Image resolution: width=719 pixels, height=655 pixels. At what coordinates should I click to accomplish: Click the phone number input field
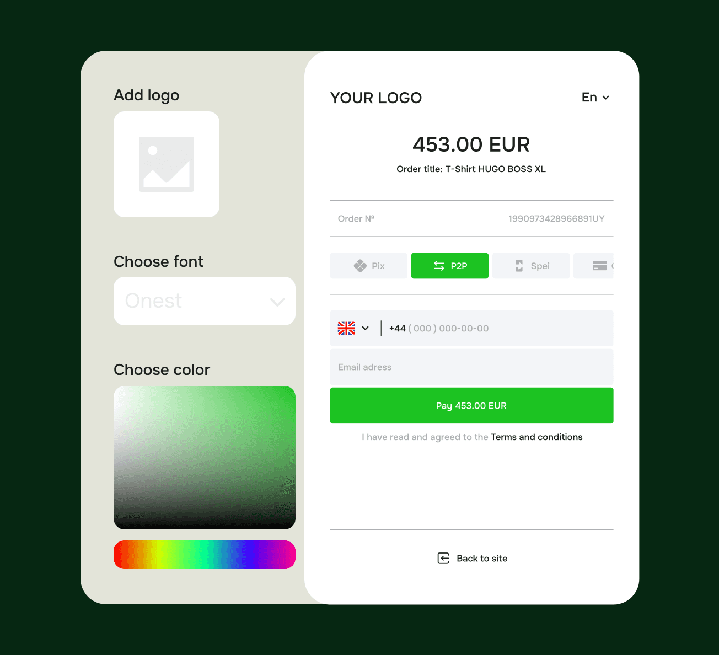(x=496, y=328)
